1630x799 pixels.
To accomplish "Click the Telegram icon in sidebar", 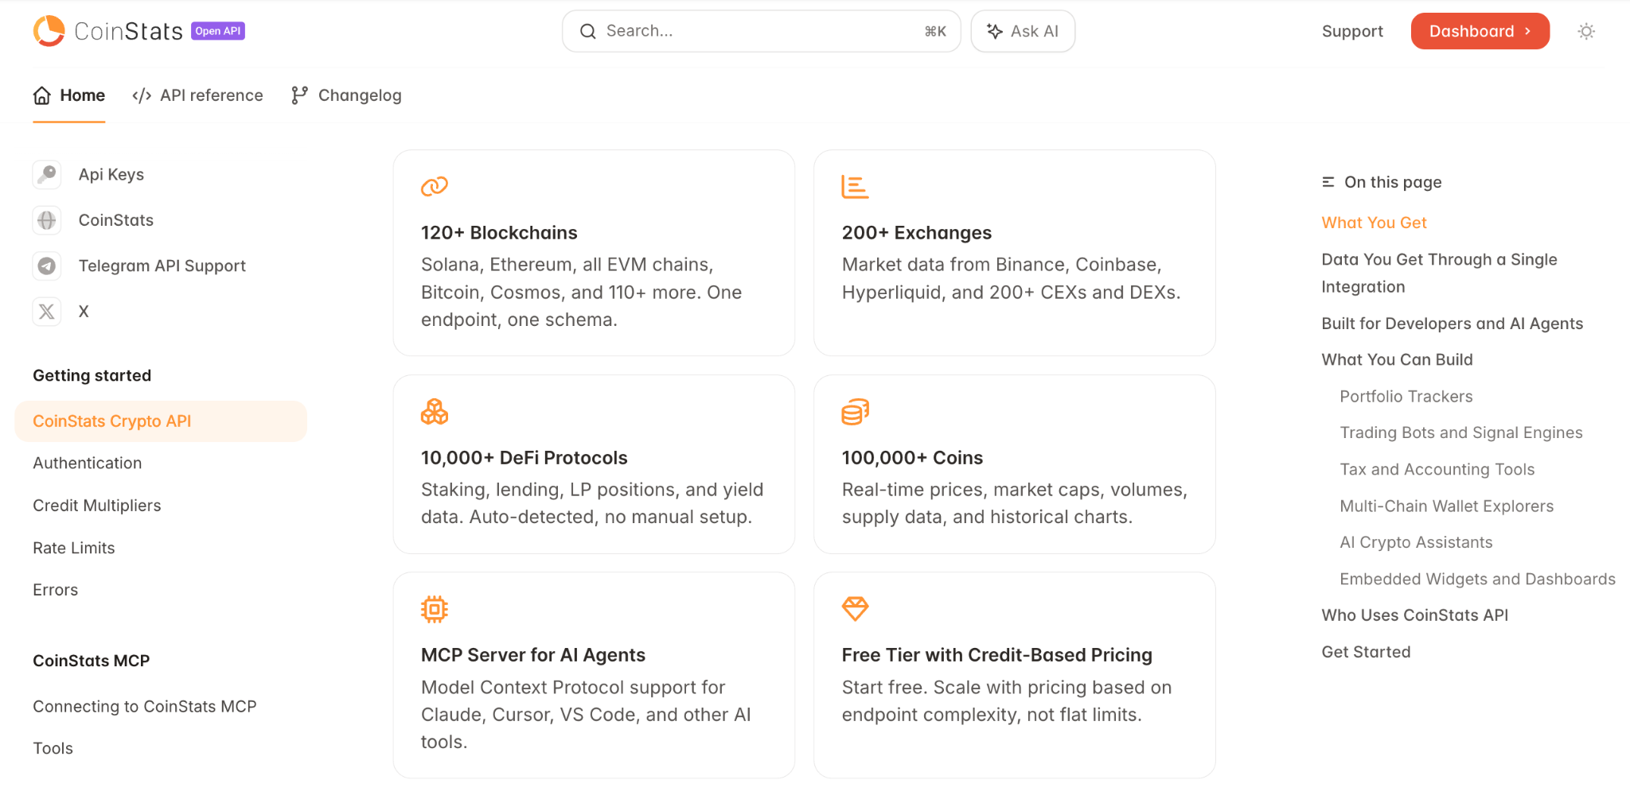I will 47,266.
